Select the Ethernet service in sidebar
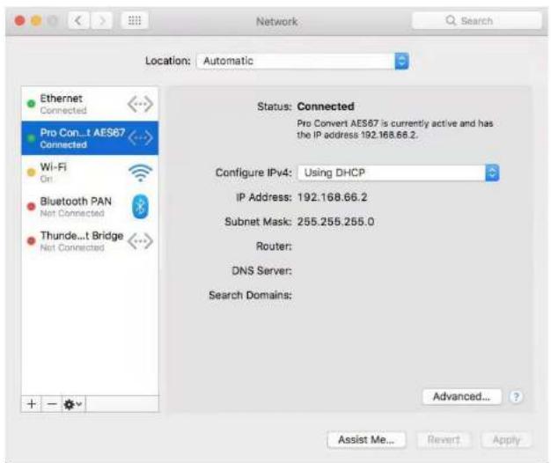Screen dimensions: 551x463 click(x=90, y=104)
